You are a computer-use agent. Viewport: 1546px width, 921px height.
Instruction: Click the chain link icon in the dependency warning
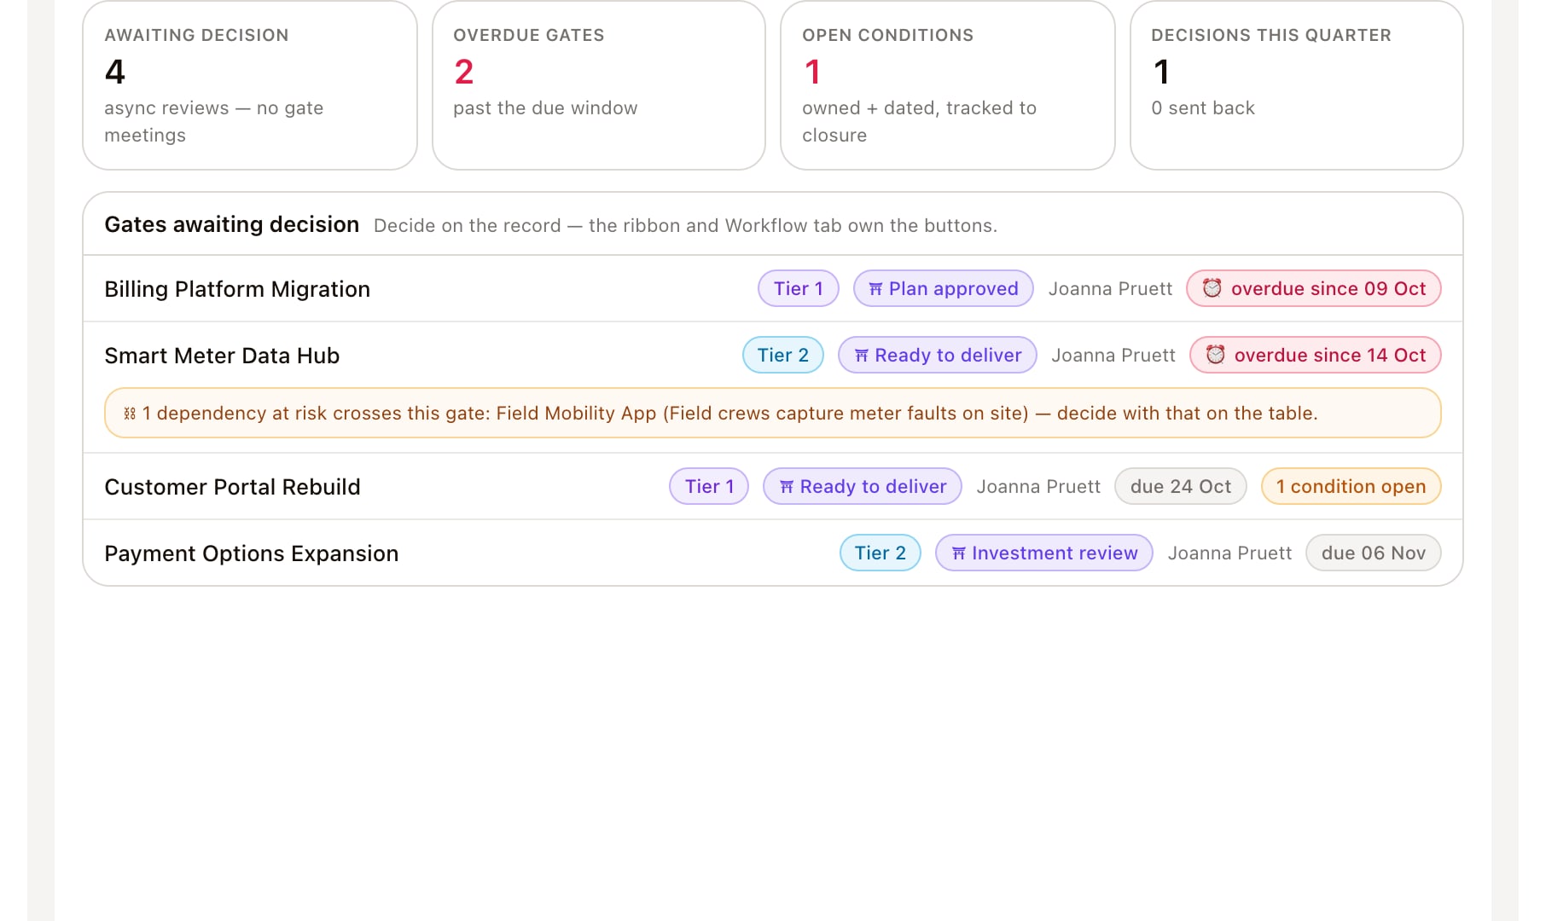pos(130,414)
